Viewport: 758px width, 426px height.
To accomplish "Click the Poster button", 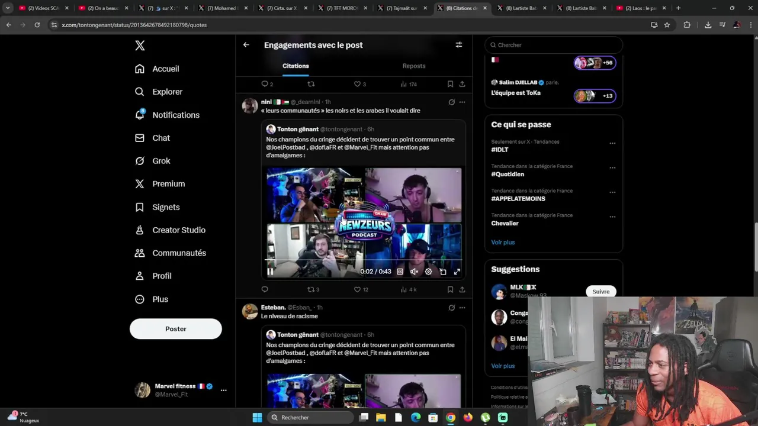I will tap(176, 329).
